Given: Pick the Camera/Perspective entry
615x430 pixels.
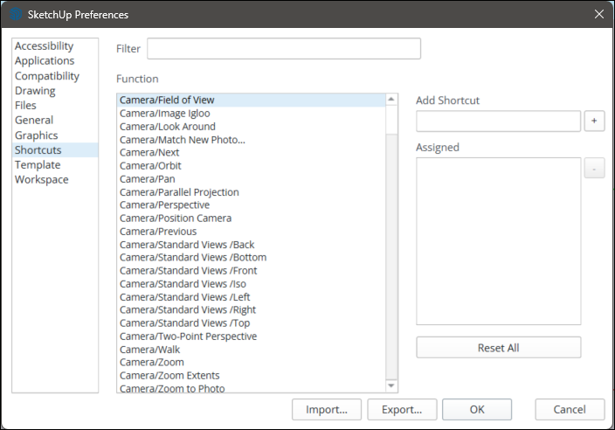Looking at the screenshot, I should coord(252,205).
